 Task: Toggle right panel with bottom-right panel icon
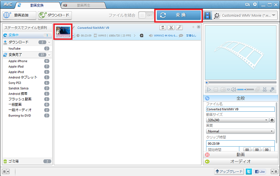point(274,171)
